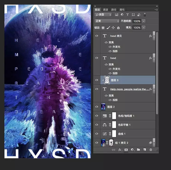Add a layer mask icon
Screen dimensions: 171x170
(126, 150)
